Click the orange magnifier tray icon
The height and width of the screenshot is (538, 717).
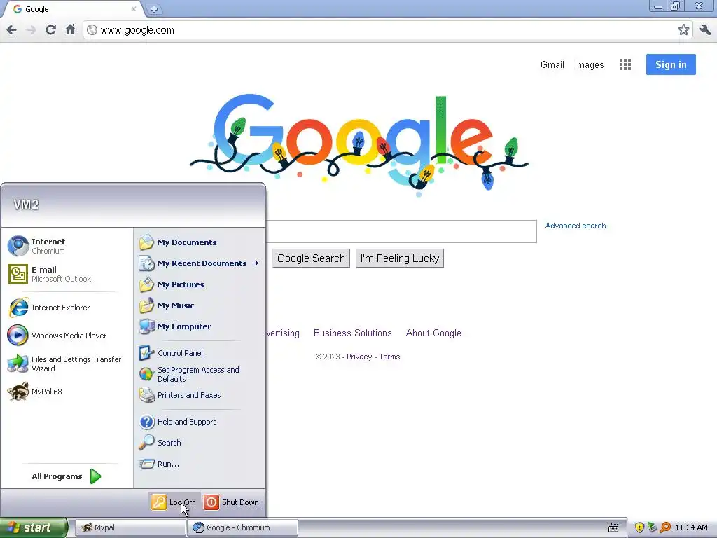pos(665,527)
